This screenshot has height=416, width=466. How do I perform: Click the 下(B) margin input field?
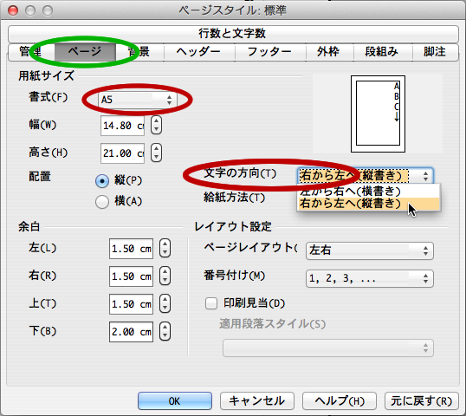(x=131, y=332)
